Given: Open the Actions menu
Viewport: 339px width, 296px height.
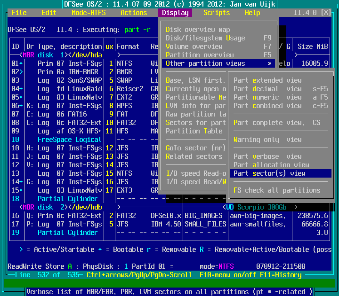Looking at the screenshot, I should pos(134,13).
